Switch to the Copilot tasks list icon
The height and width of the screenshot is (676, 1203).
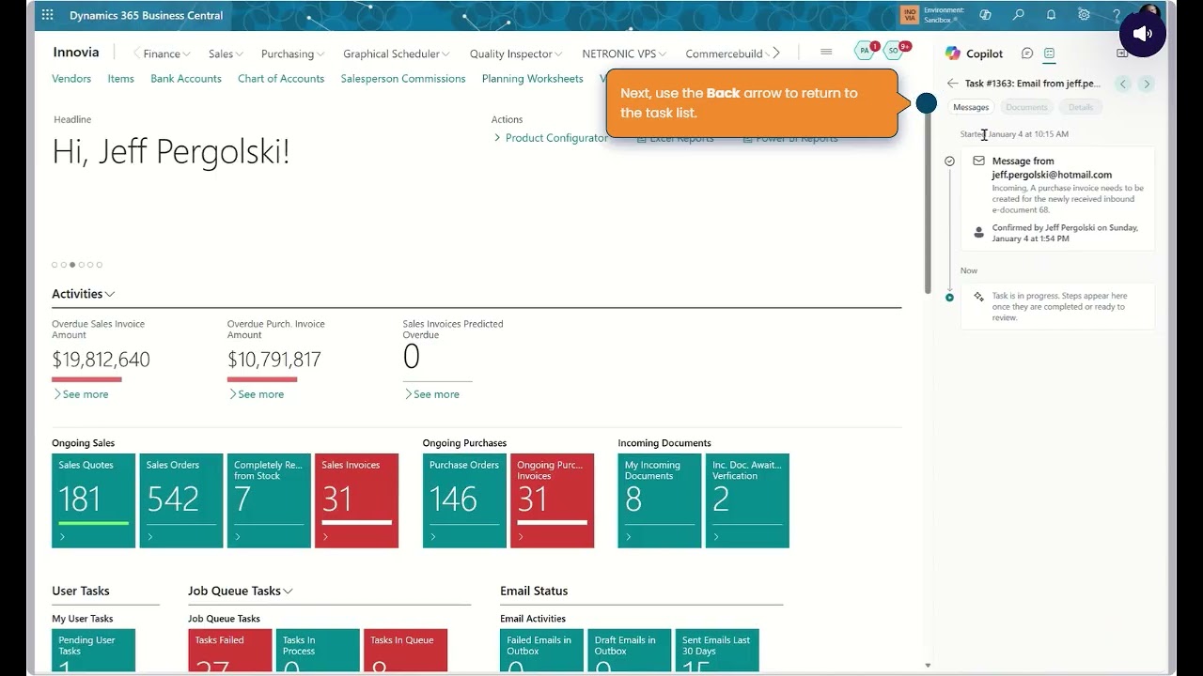1050,54
